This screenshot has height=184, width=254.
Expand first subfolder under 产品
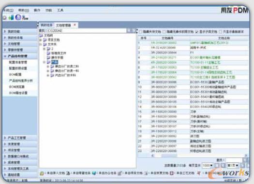click(48, 66)
